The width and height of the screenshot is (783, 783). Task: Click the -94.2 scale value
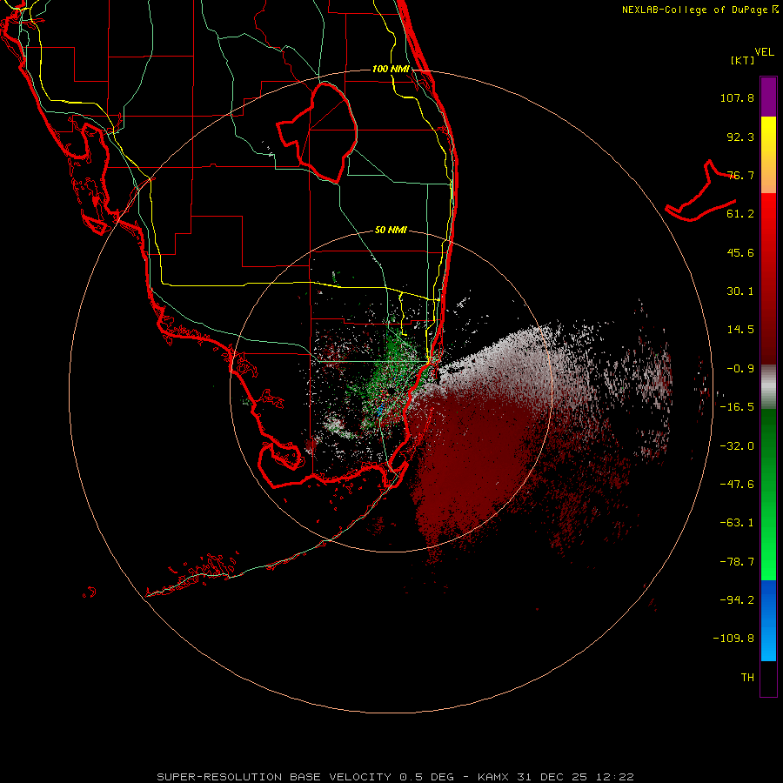click(737, 599)
